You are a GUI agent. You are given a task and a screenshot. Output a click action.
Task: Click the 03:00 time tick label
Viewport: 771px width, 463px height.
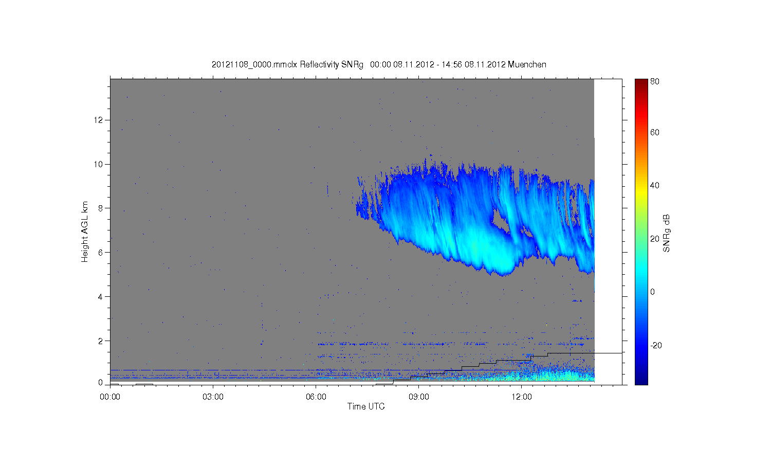[x=213, y=397]
